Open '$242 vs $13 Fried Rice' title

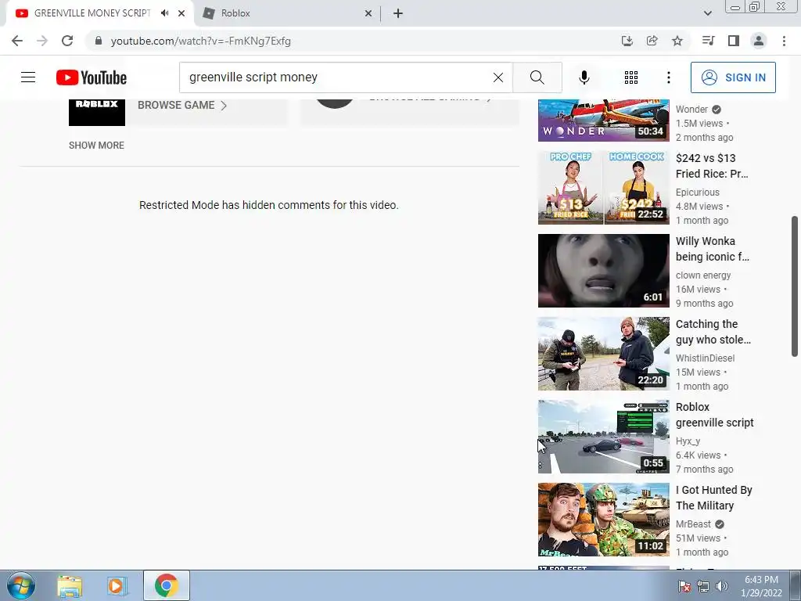(712, 166)
